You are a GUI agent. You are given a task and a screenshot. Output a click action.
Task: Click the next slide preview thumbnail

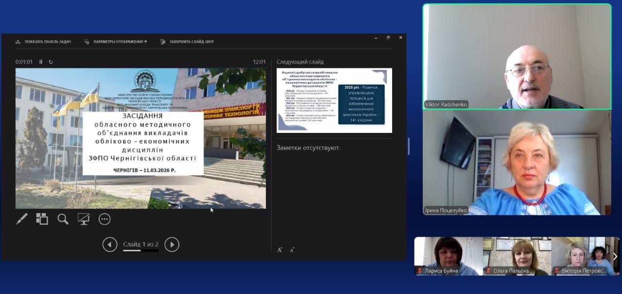[x=334, y=100]
